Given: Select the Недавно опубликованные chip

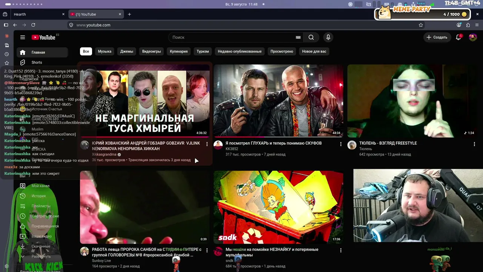Looking at the screenshot, I should tap(240, 51).
